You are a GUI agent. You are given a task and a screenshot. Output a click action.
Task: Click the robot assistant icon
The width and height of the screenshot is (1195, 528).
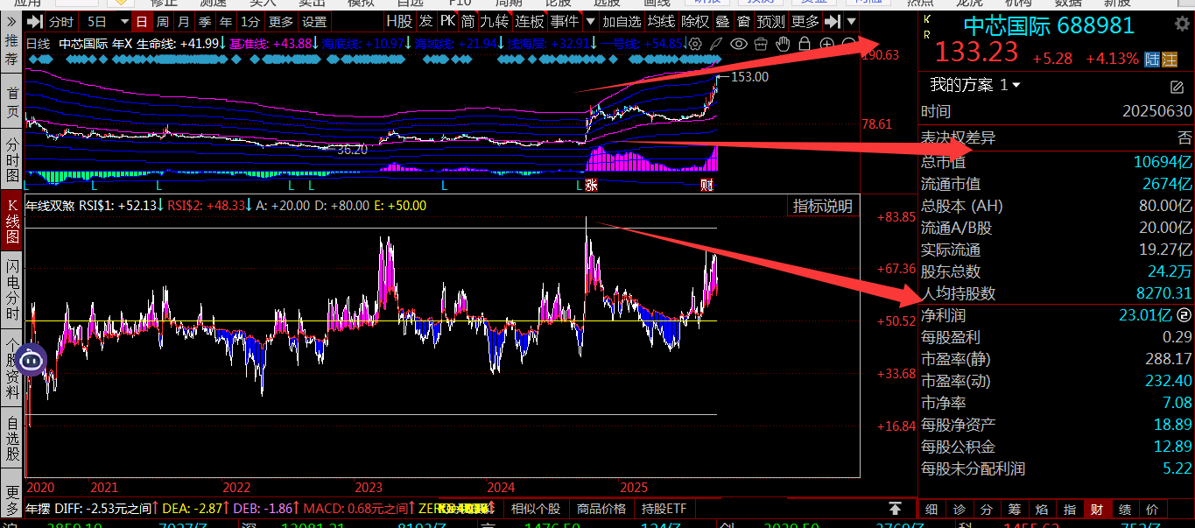pyautogui.click(x=31, y=358)
